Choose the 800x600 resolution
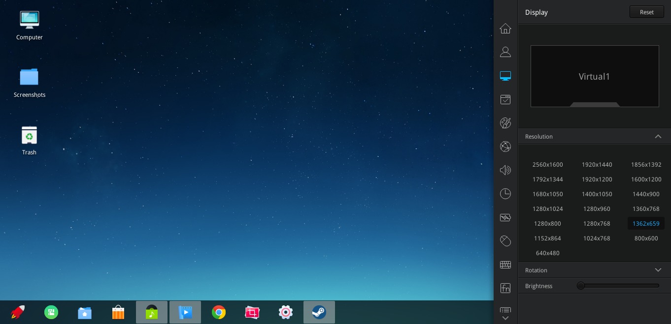This screenshot has height=324, width=671. (646, 238)
